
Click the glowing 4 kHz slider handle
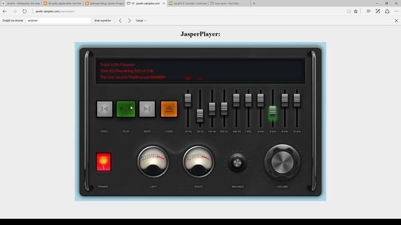[273, 112]
